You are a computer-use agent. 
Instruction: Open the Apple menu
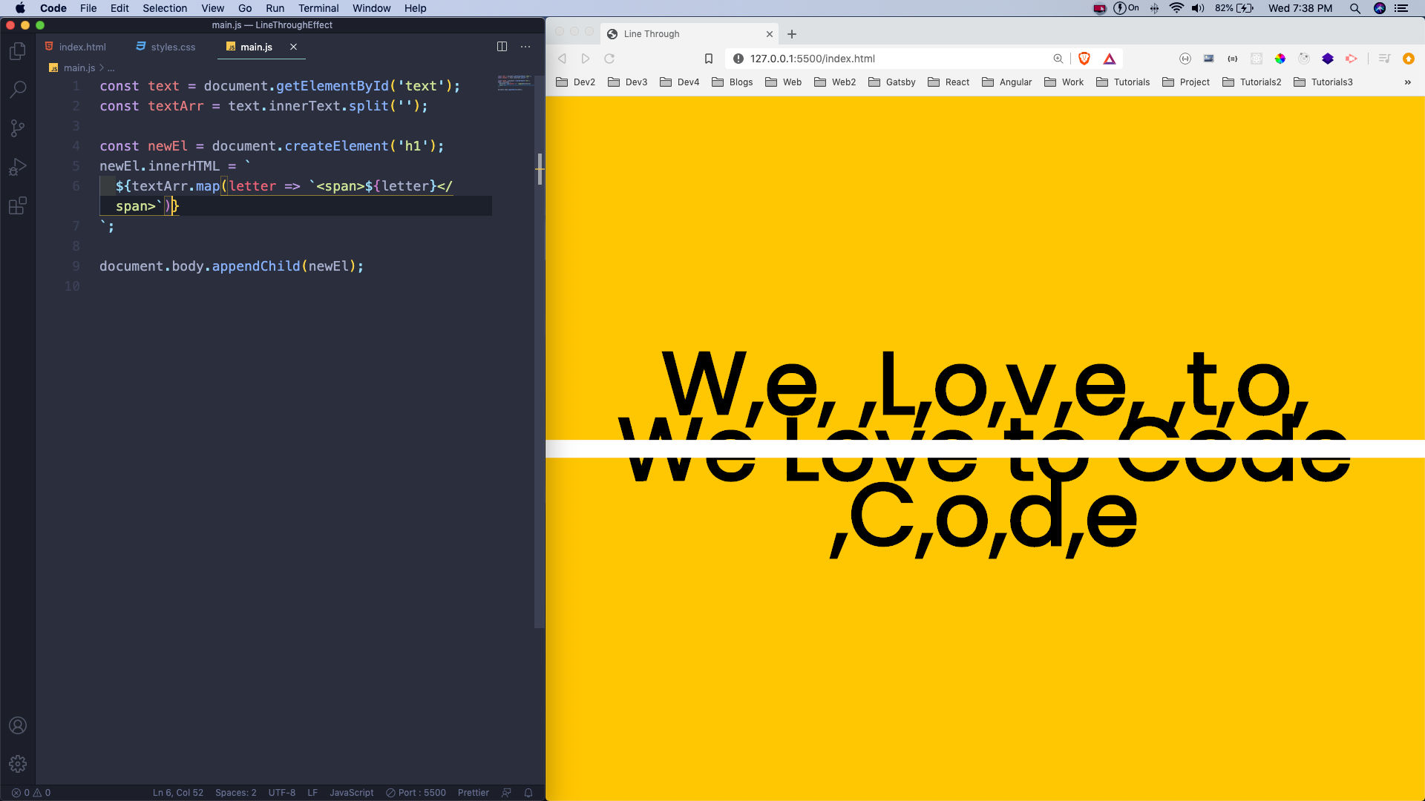[20, 8]
